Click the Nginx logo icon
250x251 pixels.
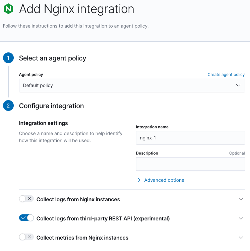(x=8, y=9)
